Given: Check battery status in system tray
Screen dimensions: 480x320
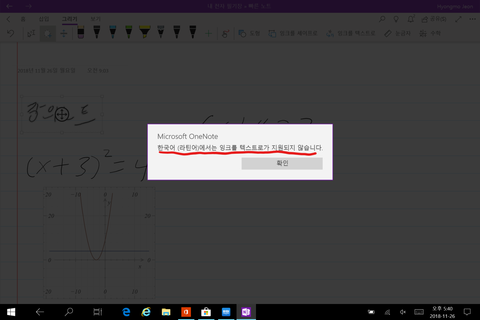Looking at the screenshot, I should (x=371, y=312).
